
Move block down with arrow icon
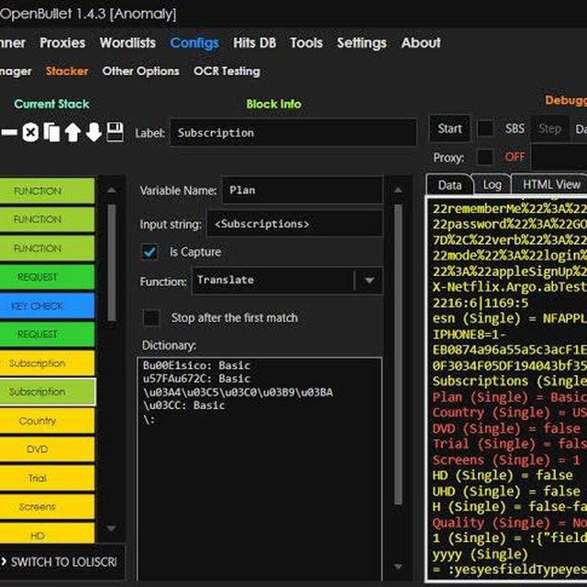pyautogui.click(x=94, y=132)
